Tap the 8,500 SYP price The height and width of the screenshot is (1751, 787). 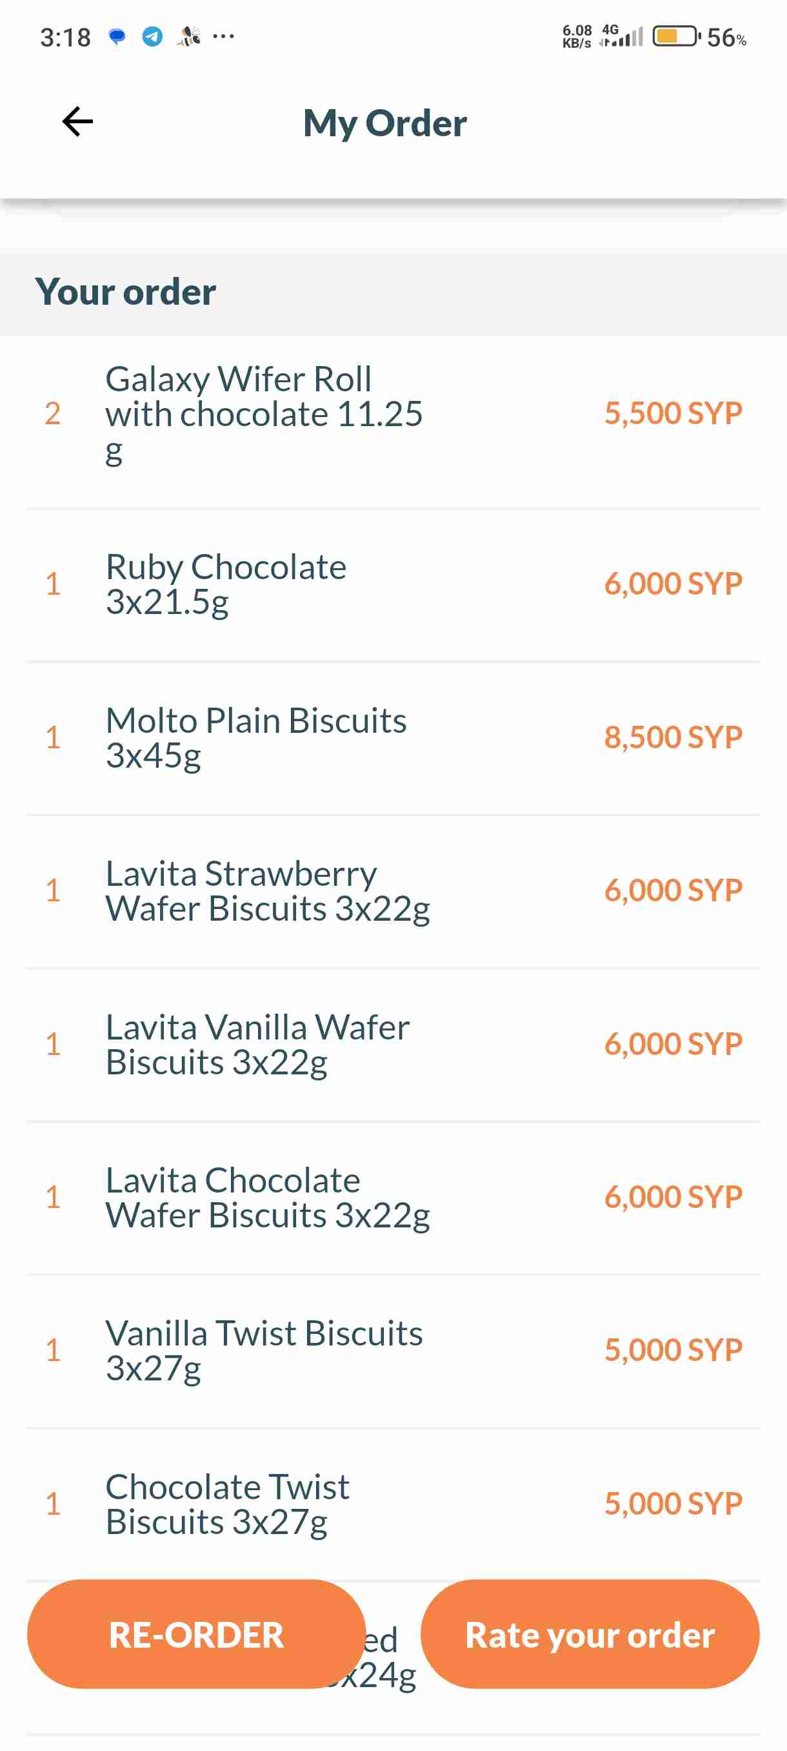click(673, 737)
